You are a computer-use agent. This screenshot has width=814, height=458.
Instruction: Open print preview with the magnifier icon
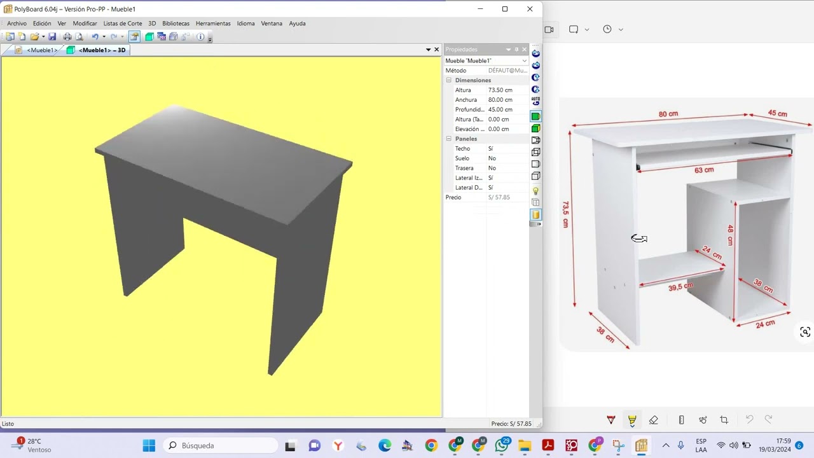pyautogui.click(x=79, y=37)
